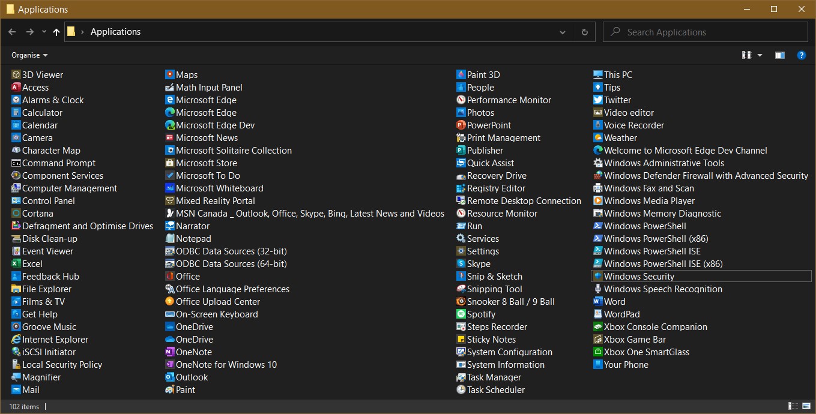816x414 pixels.
Task: Select Remote Desktop Connection
Action: click(x=519, y=201)
